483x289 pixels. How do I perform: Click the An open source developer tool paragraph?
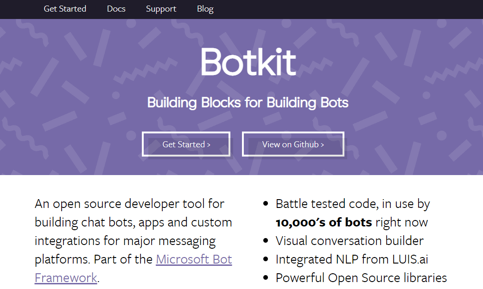[133, 241]
